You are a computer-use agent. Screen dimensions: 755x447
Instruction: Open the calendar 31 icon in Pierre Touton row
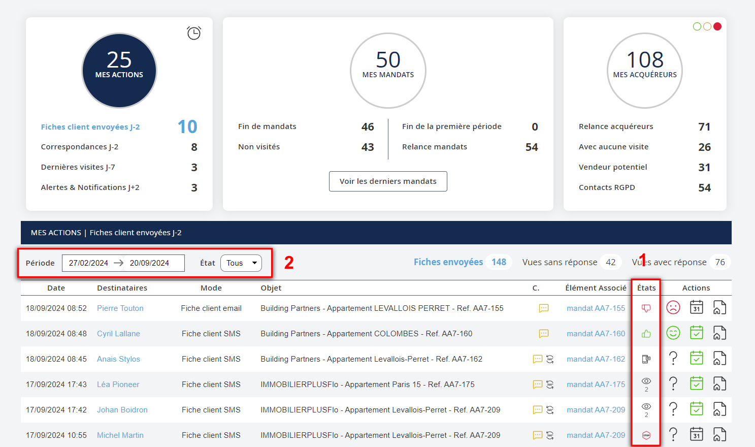click(x=696, y=307)
